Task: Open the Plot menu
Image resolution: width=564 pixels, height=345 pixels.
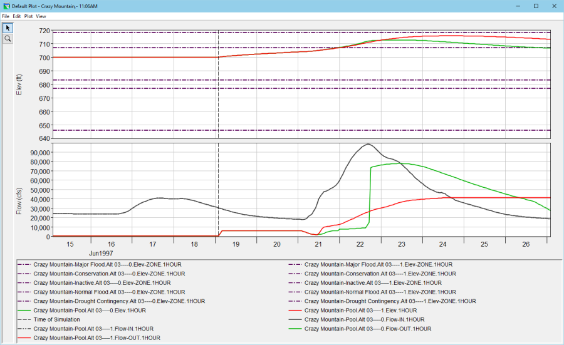Action: tap(28, 16)
